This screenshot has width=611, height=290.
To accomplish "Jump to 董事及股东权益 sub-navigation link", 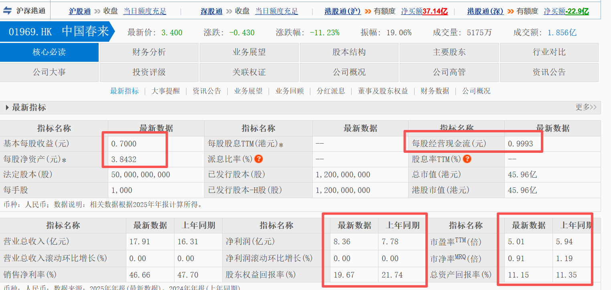I will tap(383, 91).
